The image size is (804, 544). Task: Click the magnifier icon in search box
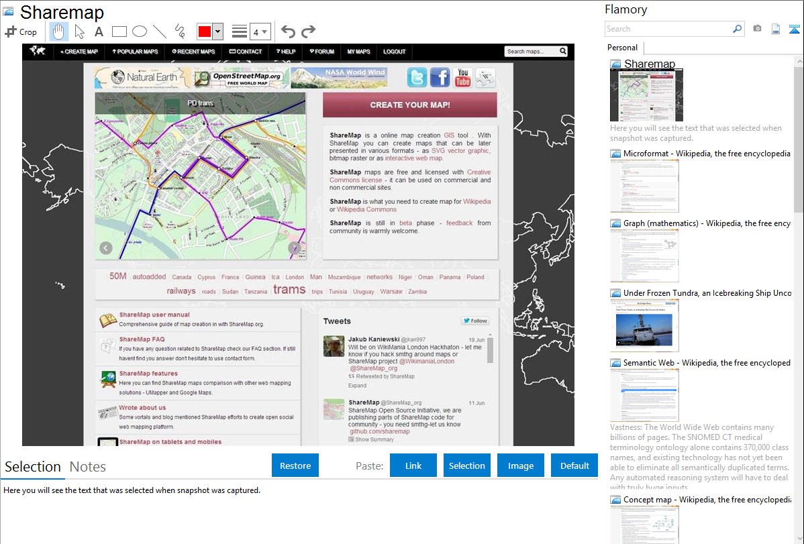(x=737, y=29)
